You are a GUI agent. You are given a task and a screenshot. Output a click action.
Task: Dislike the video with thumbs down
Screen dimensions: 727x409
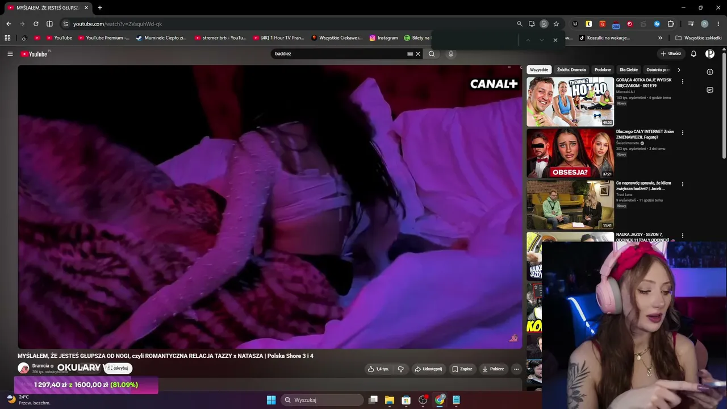(x=400, y=369)
